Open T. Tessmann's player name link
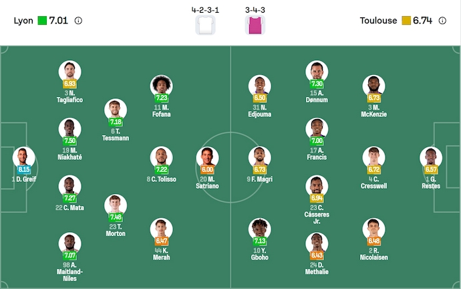The width and height of the screenshot is (461, 289). (115, 134)
